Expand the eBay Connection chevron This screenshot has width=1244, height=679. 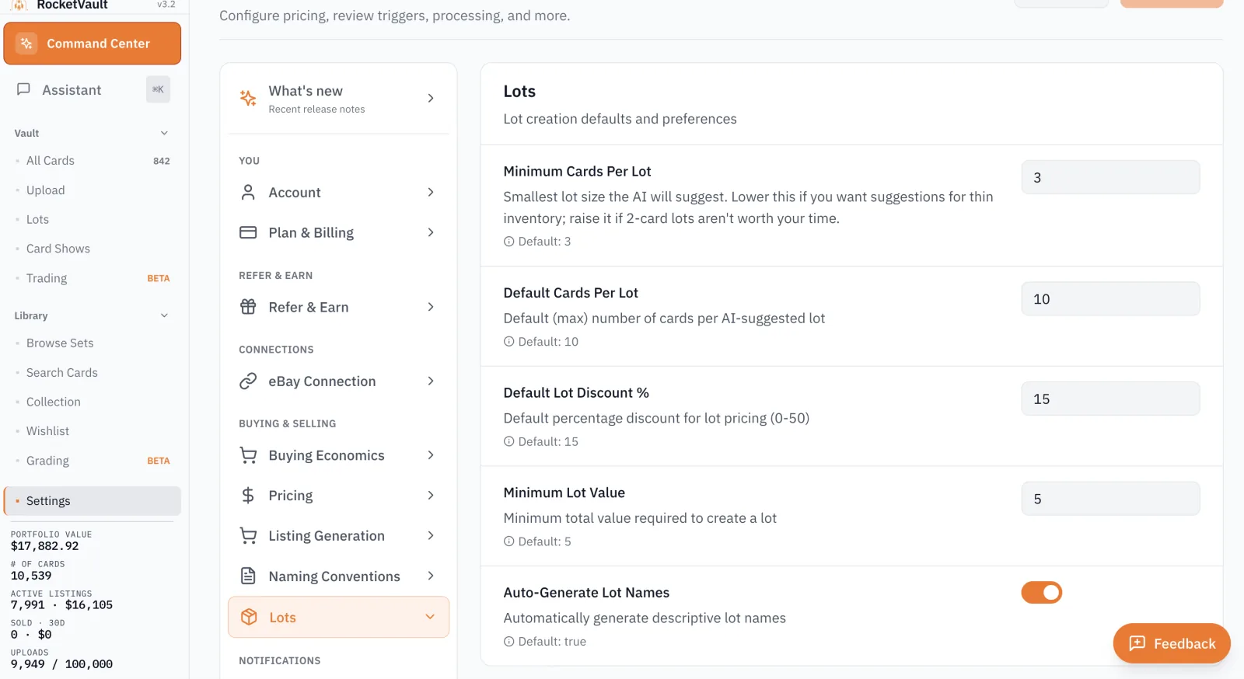tap(431, 381)
